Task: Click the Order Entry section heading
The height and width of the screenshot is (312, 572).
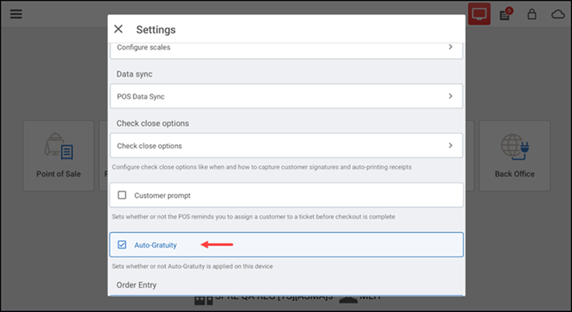Action: pos(136,285)
